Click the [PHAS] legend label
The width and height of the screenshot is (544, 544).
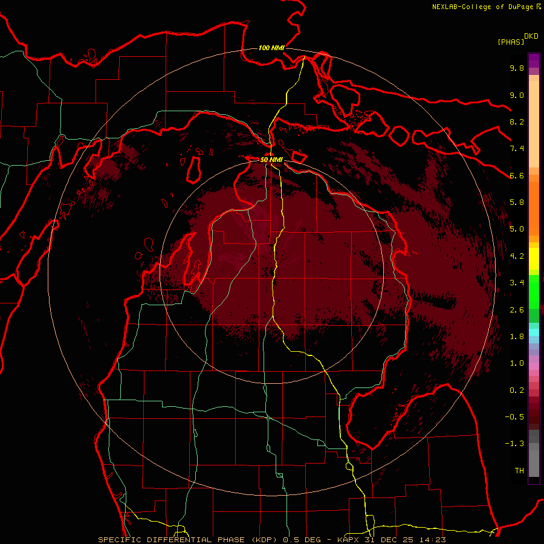tap(510, 42)
